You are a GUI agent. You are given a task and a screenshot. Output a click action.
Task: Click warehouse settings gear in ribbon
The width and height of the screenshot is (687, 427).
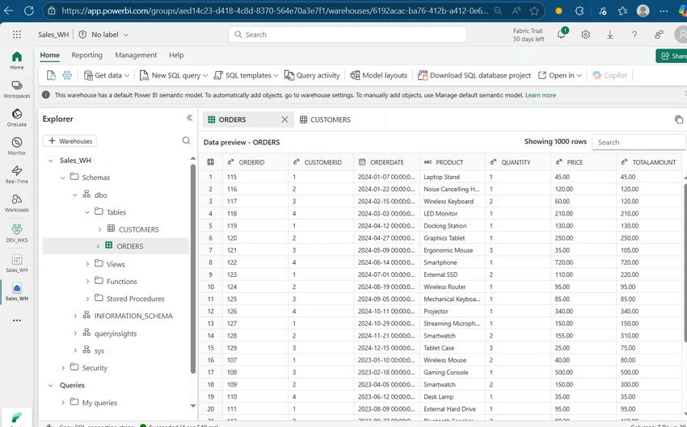click(x=67, y=75)
